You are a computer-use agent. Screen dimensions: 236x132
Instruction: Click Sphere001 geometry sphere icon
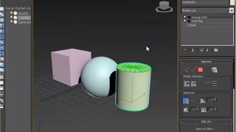coord(15,22)
